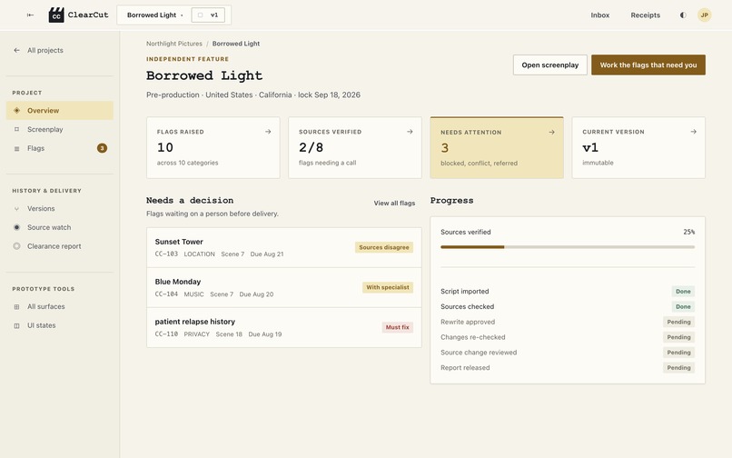Click the Open screenplay button

coord(550,65)
